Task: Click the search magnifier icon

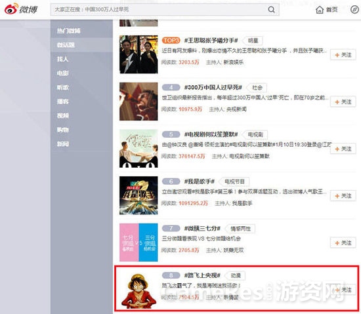Action: coord(272,9)
